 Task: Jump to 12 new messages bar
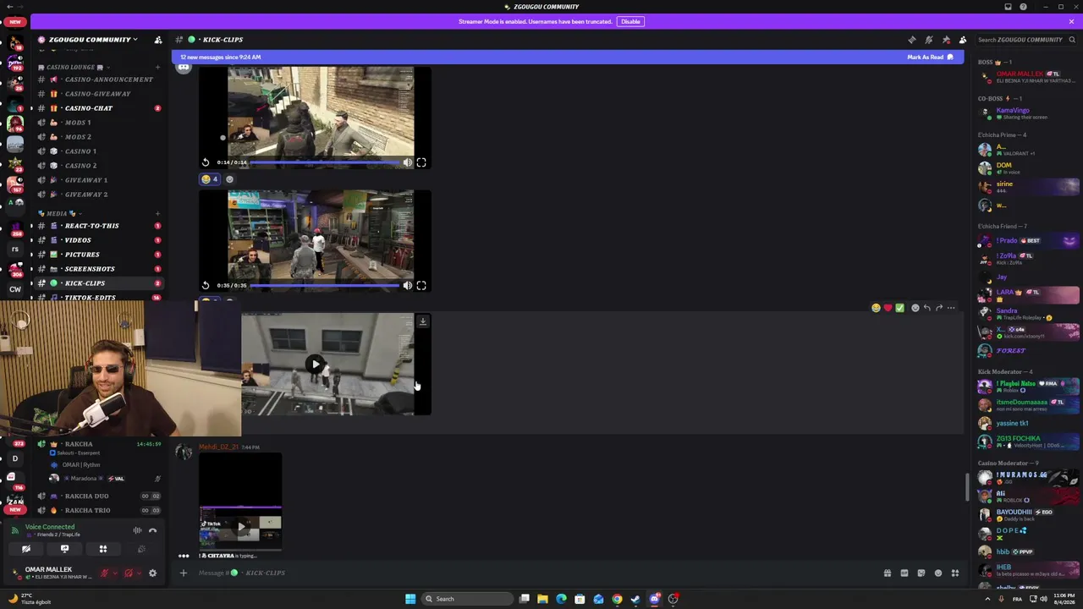pyautogui.click(x=568, y=58)
